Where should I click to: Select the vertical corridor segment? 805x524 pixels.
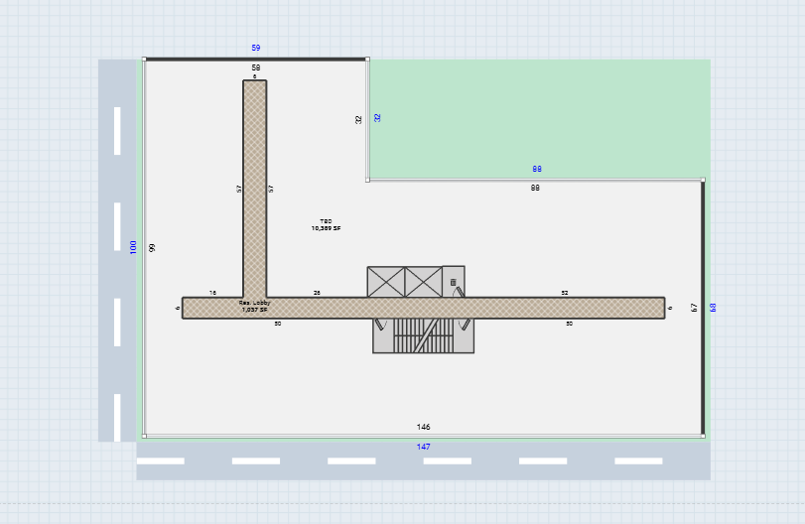(x=255, y=189)
